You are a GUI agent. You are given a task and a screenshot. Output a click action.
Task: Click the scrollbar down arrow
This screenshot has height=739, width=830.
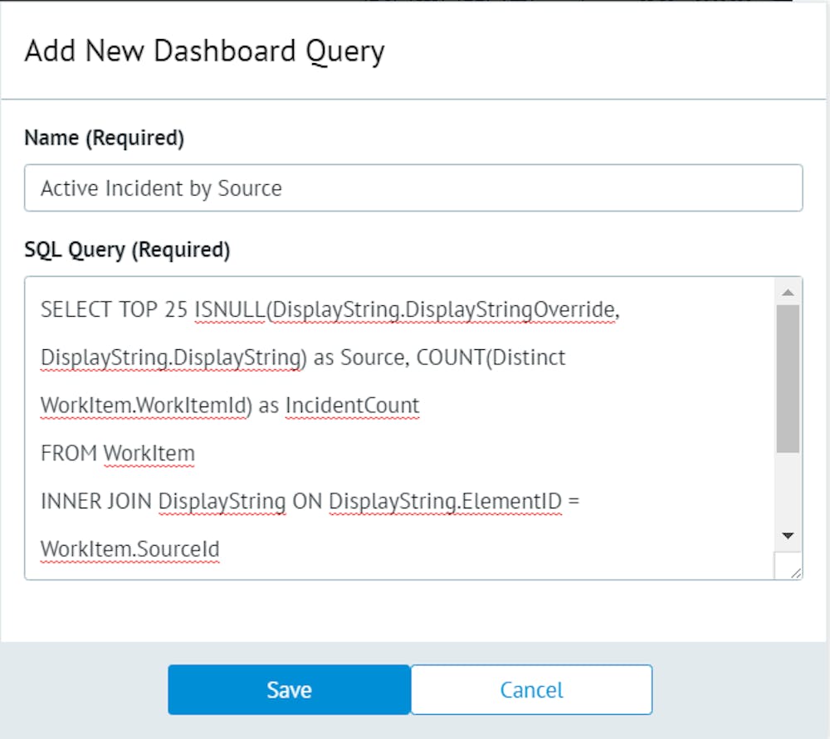[x=788, y=535]
